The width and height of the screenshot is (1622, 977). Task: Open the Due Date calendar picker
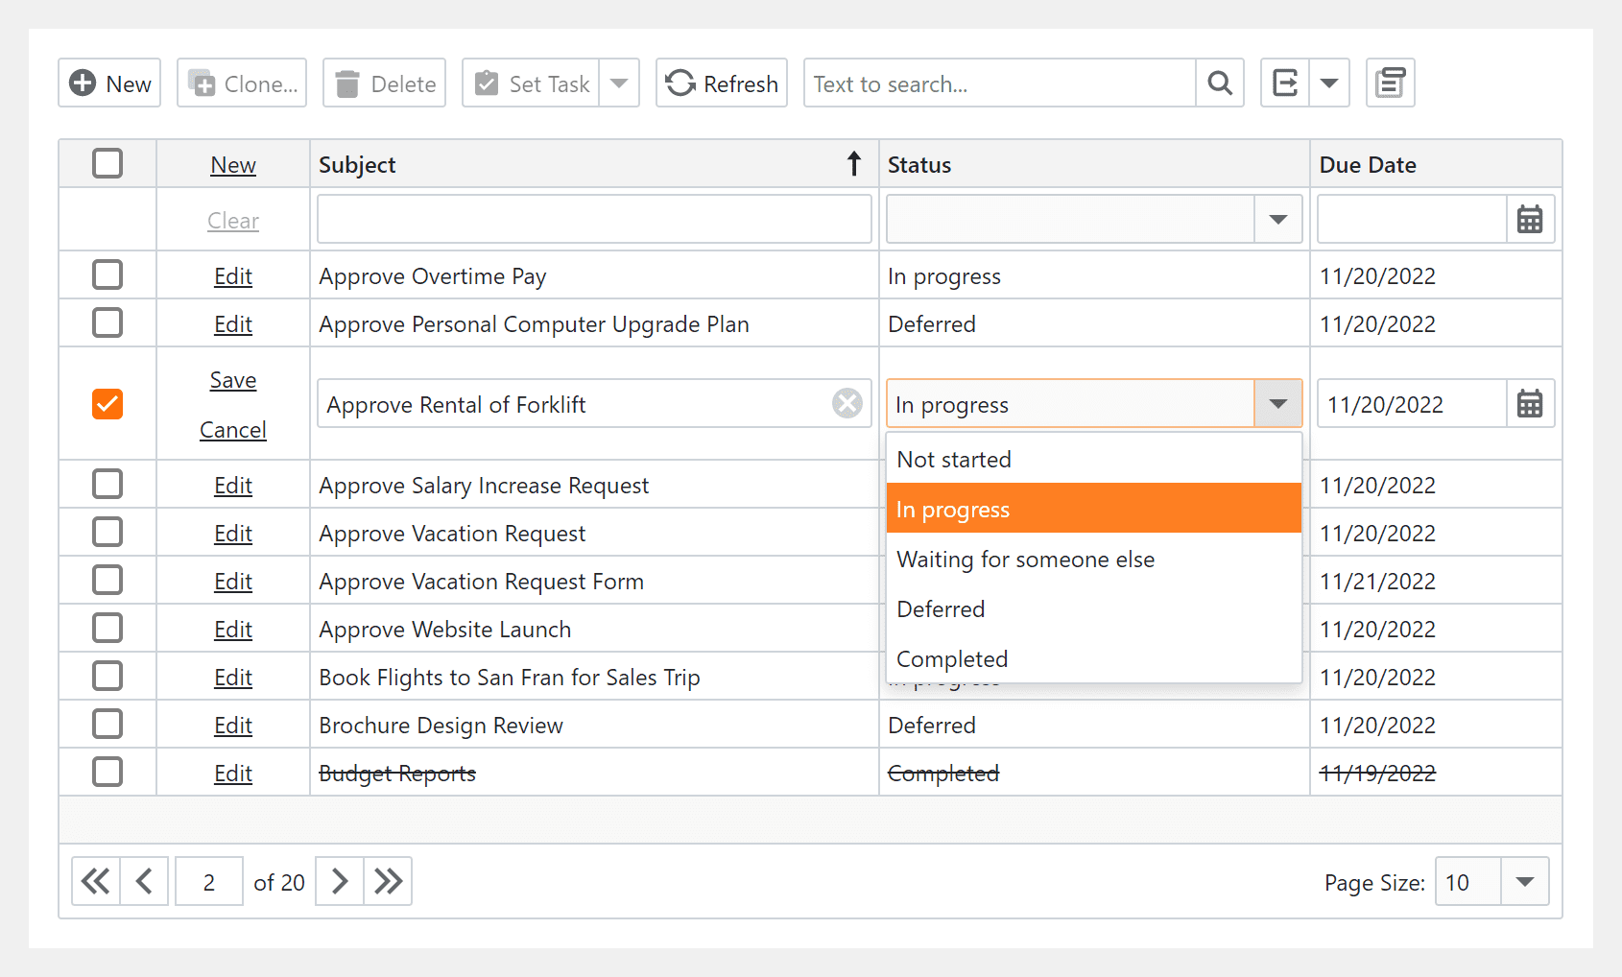pos(1529,404)
